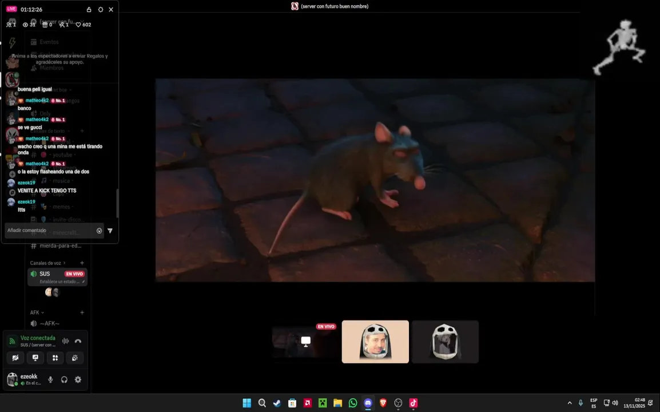Image resolution: width=660 pixels, height=412 pixels.
Task: Click the lock icon in the live panel
Action: coord(89,9)
